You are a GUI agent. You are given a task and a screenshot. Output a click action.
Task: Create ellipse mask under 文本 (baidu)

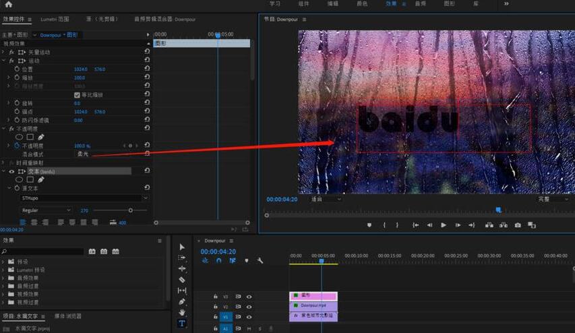tap(19, 180)
